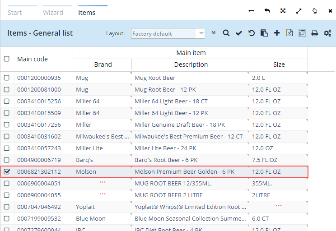Sort by Description column header
Screen dimensions: 336x231
click(x=191, y=65)
